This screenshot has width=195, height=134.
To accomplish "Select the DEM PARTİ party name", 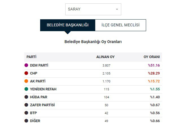I will (39, 65).
